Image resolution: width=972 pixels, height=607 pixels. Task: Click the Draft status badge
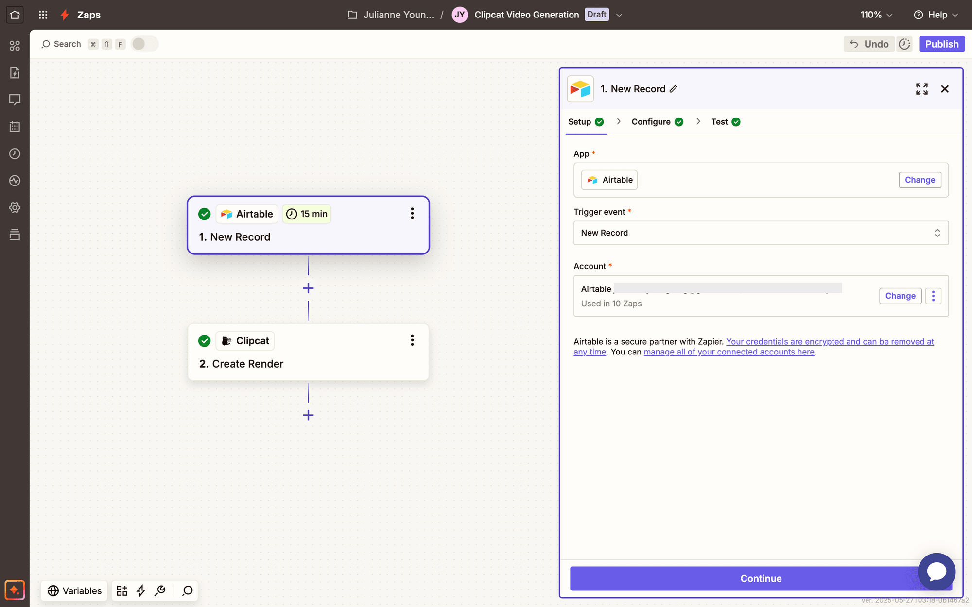point(597,14)
